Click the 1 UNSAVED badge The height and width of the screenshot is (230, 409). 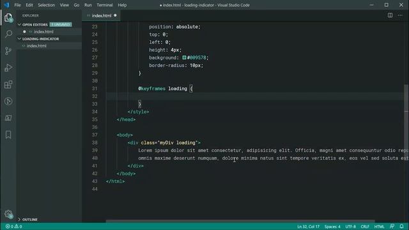pyautogui.click(x=61, y=24)
